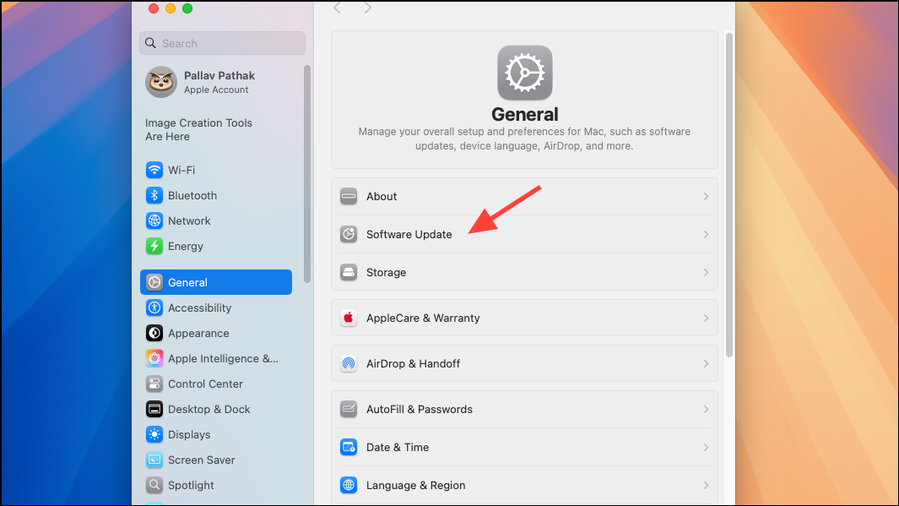Select the Appearance label
The image size is (899, 506).
coord(198,333)
